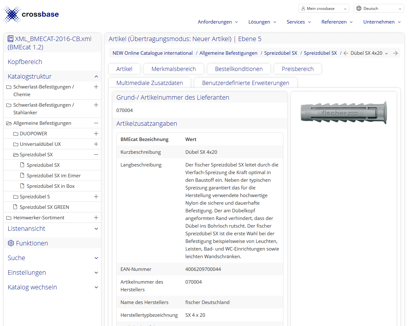Switch to the Multimediale Zusatzdaten tab

tap(149, 83)
